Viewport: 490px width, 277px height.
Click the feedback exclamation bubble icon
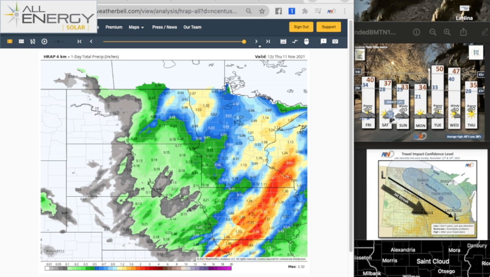click(324, 41)
